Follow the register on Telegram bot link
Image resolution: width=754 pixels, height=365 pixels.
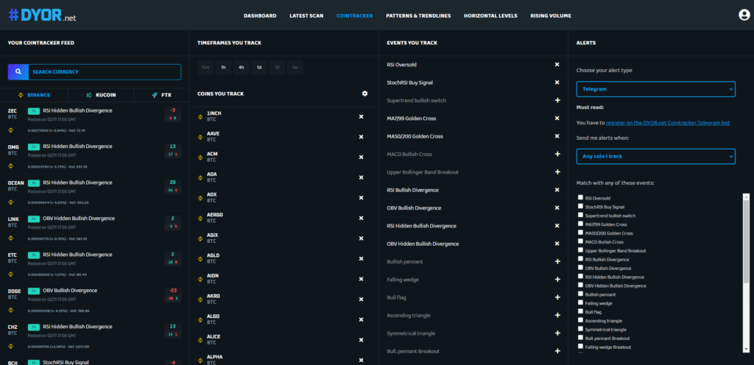point(668,123)
